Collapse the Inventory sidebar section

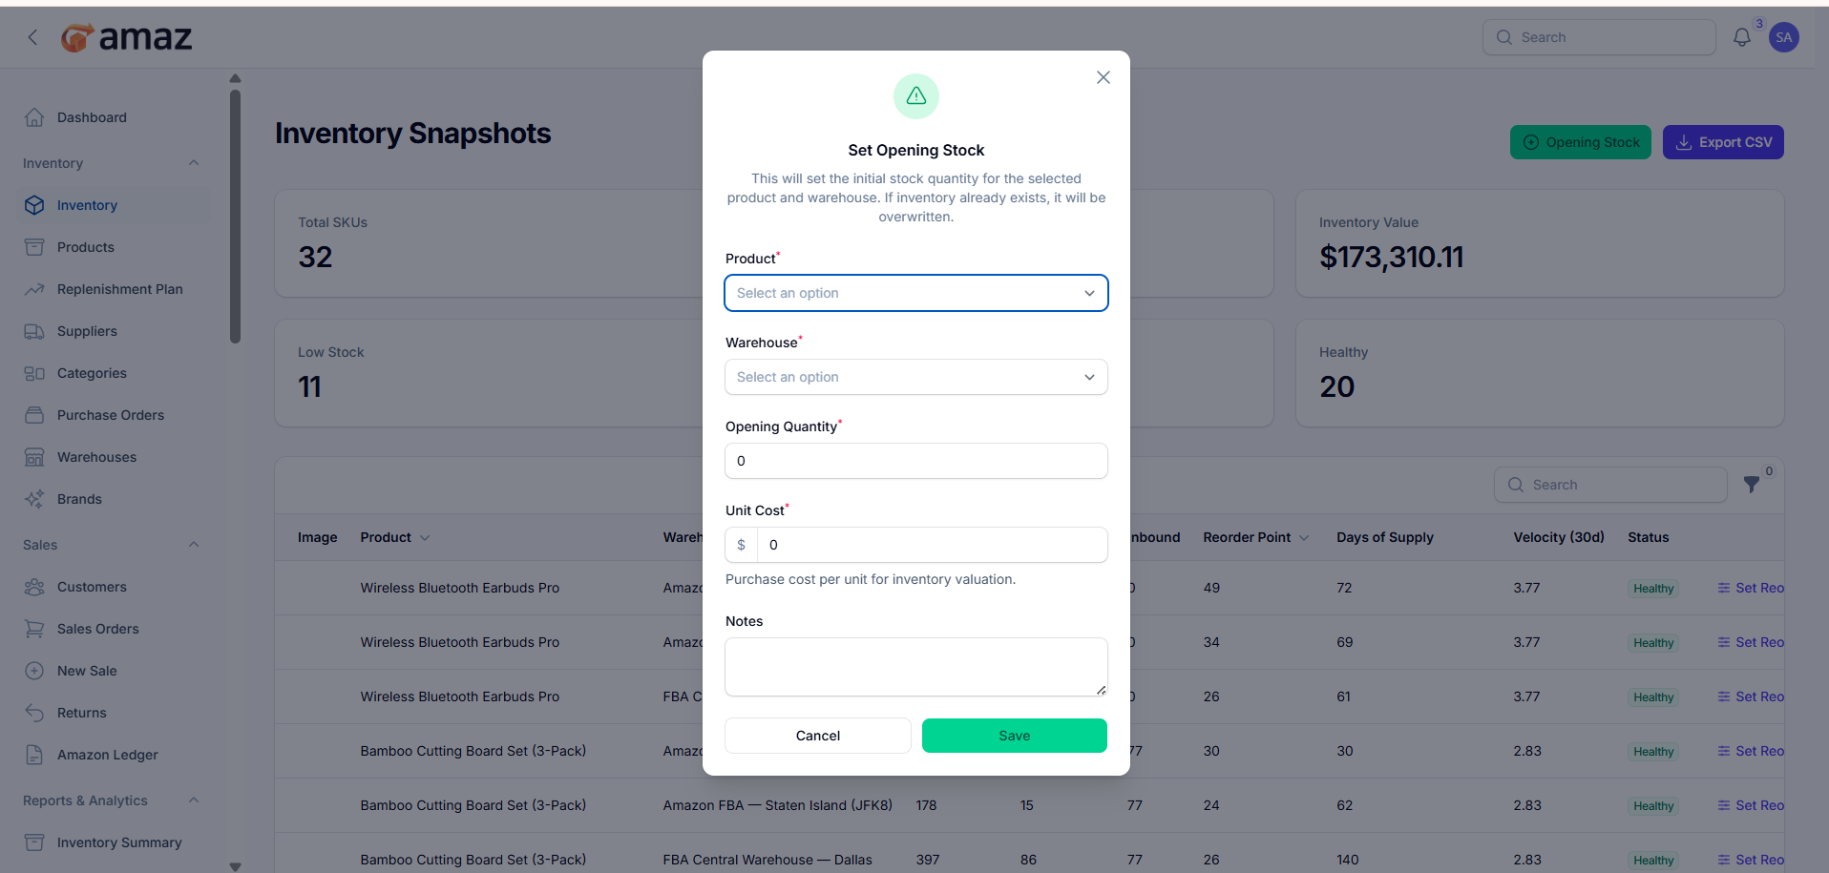click(194, 163)
